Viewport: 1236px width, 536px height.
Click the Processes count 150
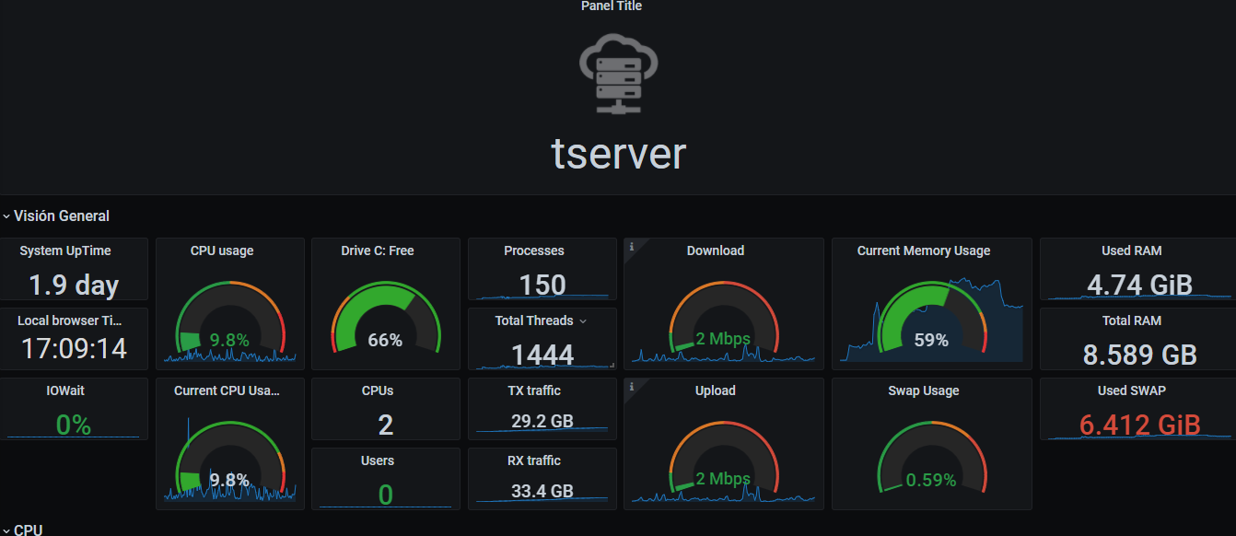point(542,285)
